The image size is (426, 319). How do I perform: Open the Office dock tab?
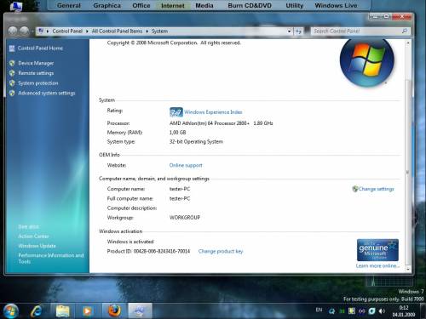click(x=141, y=5)
